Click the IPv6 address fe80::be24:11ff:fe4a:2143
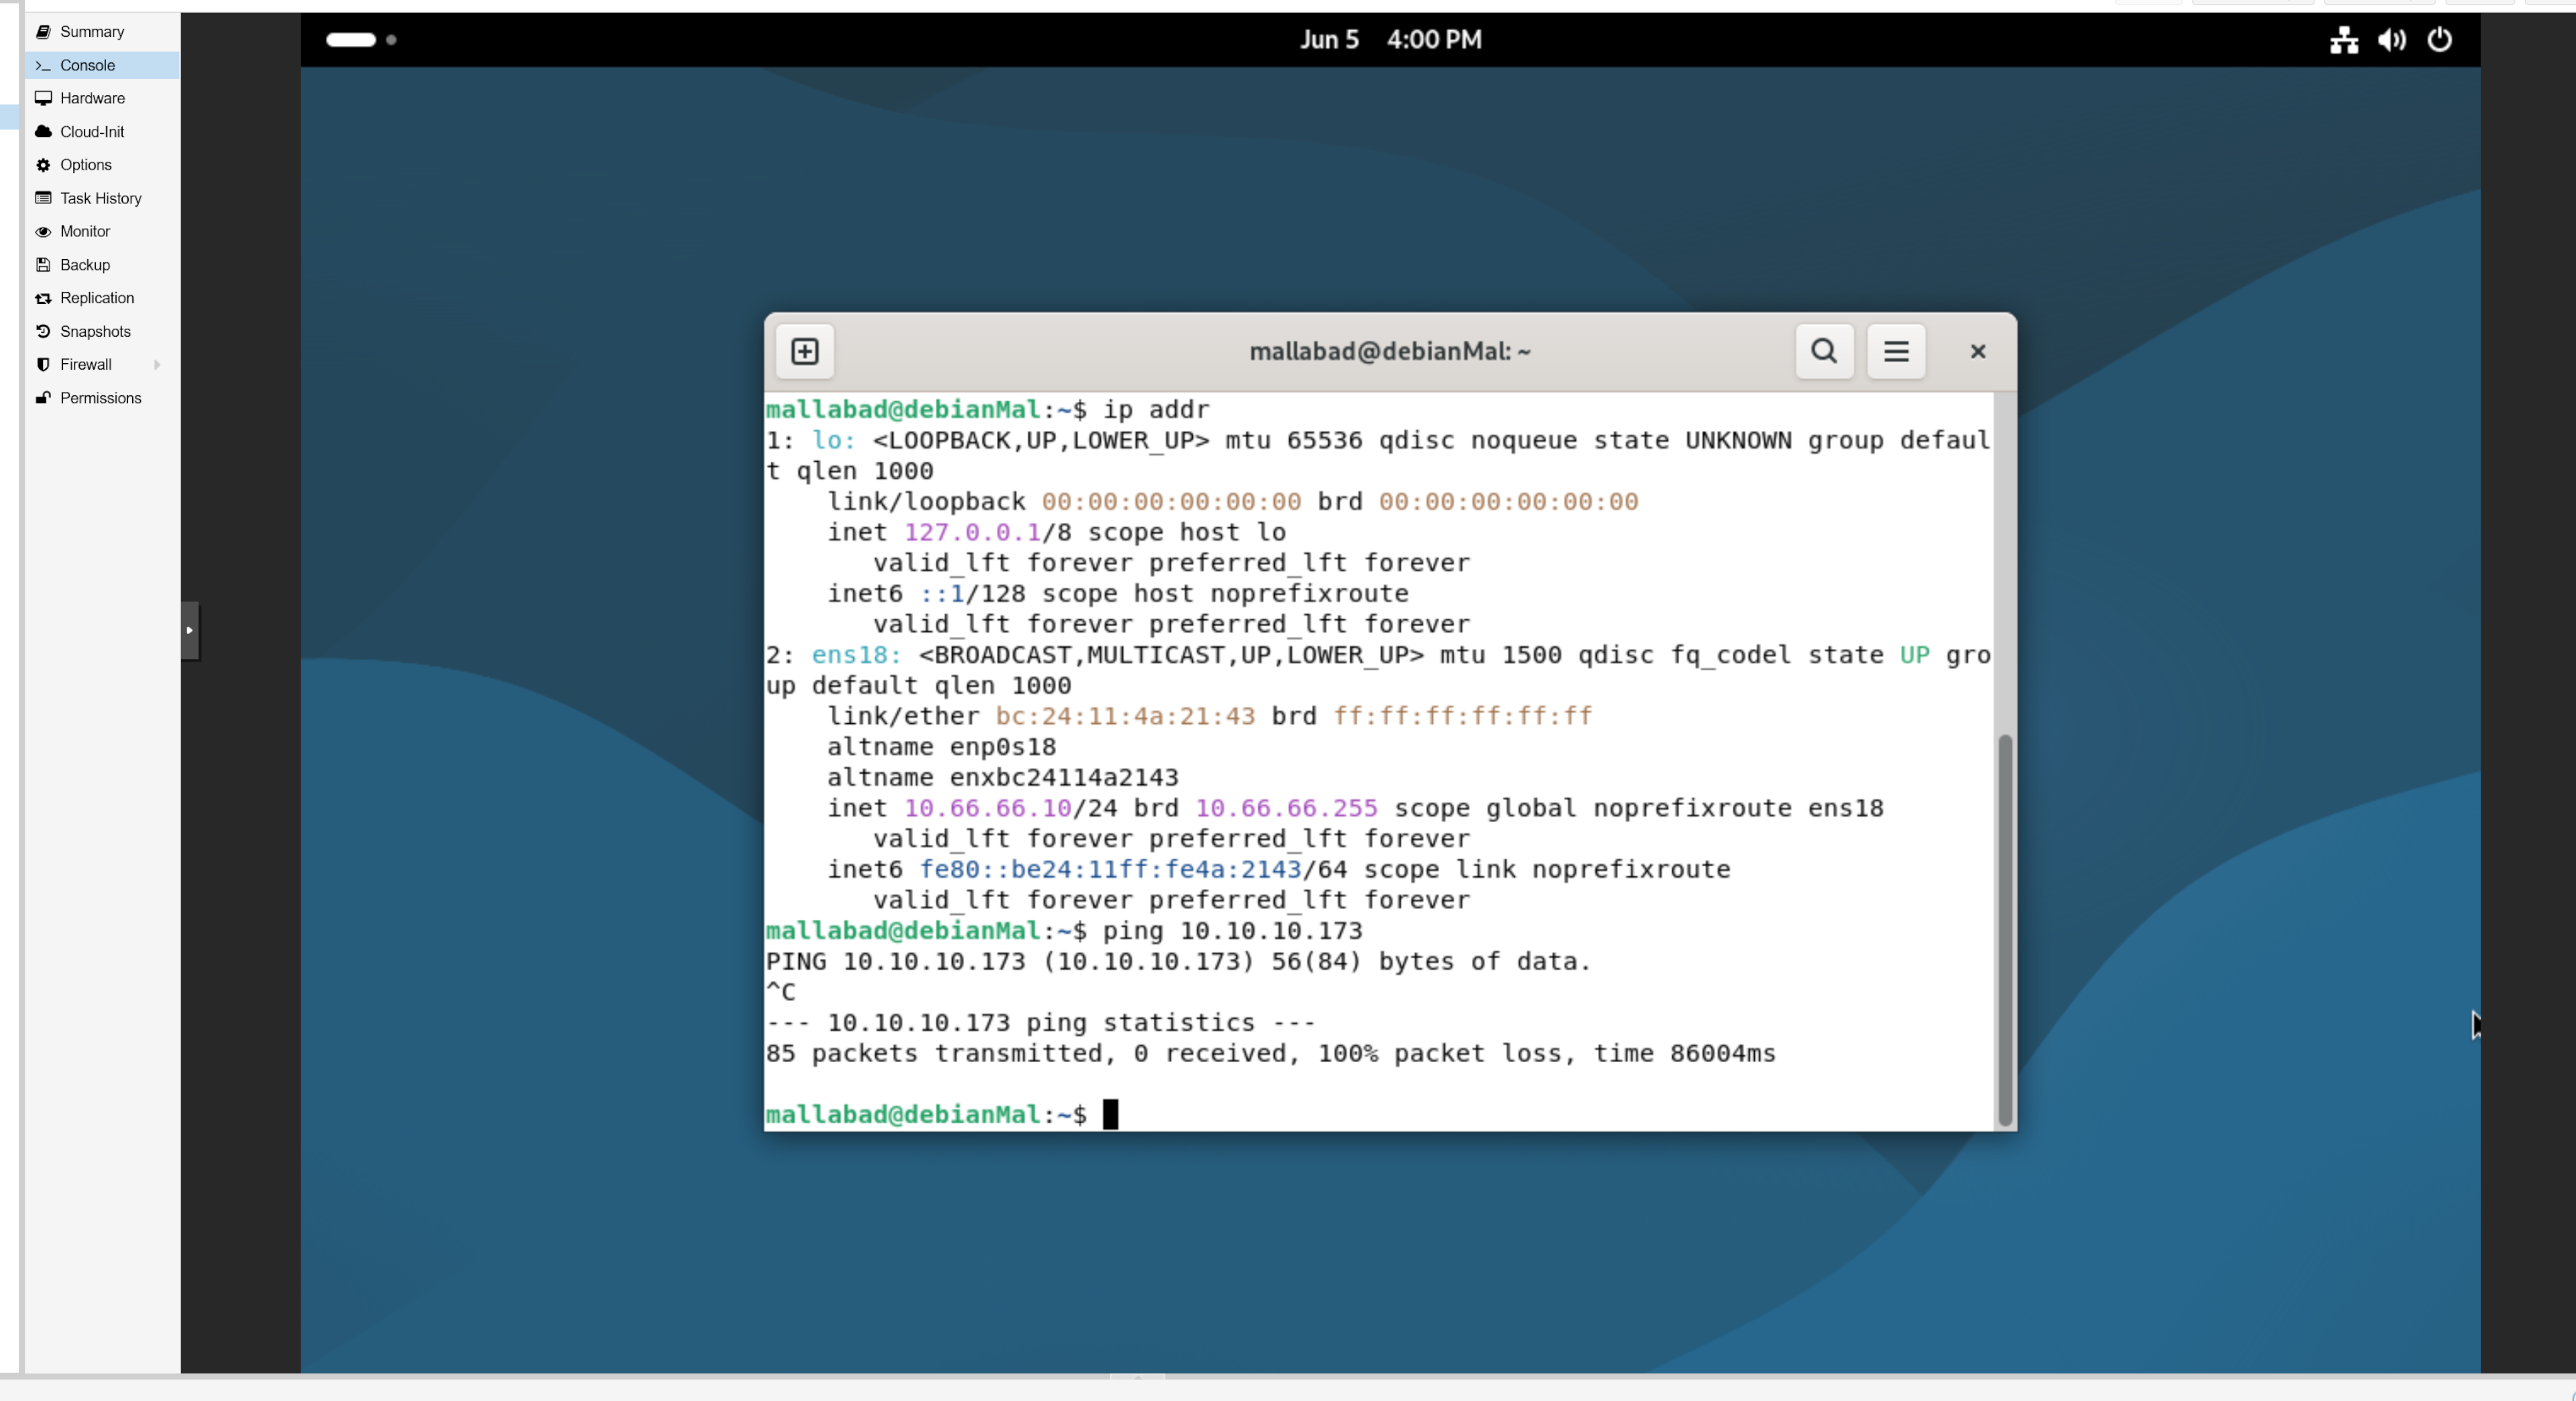Viewport: 2576px width, 1401px height. point(1110,869)
